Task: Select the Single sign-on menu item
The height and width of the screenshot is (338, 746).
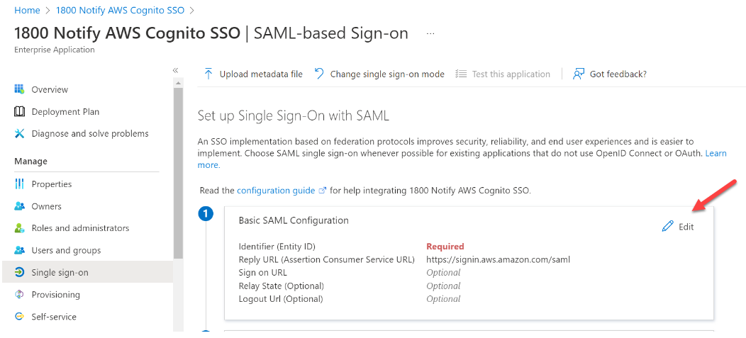Action: [x=87, y=272]
